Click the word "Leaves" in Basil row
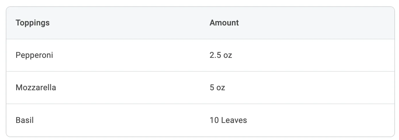 coord(234,120)
